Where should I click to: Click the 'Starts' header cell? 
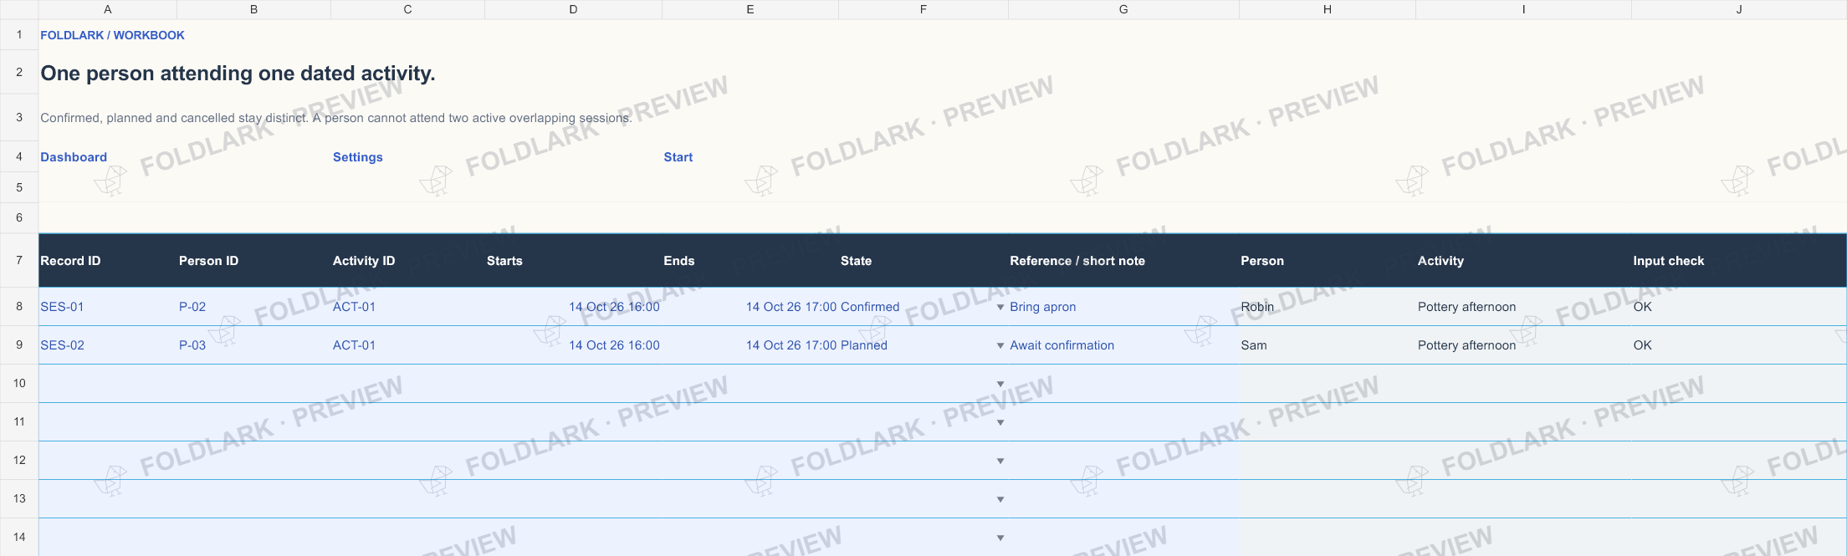point(574,261)
